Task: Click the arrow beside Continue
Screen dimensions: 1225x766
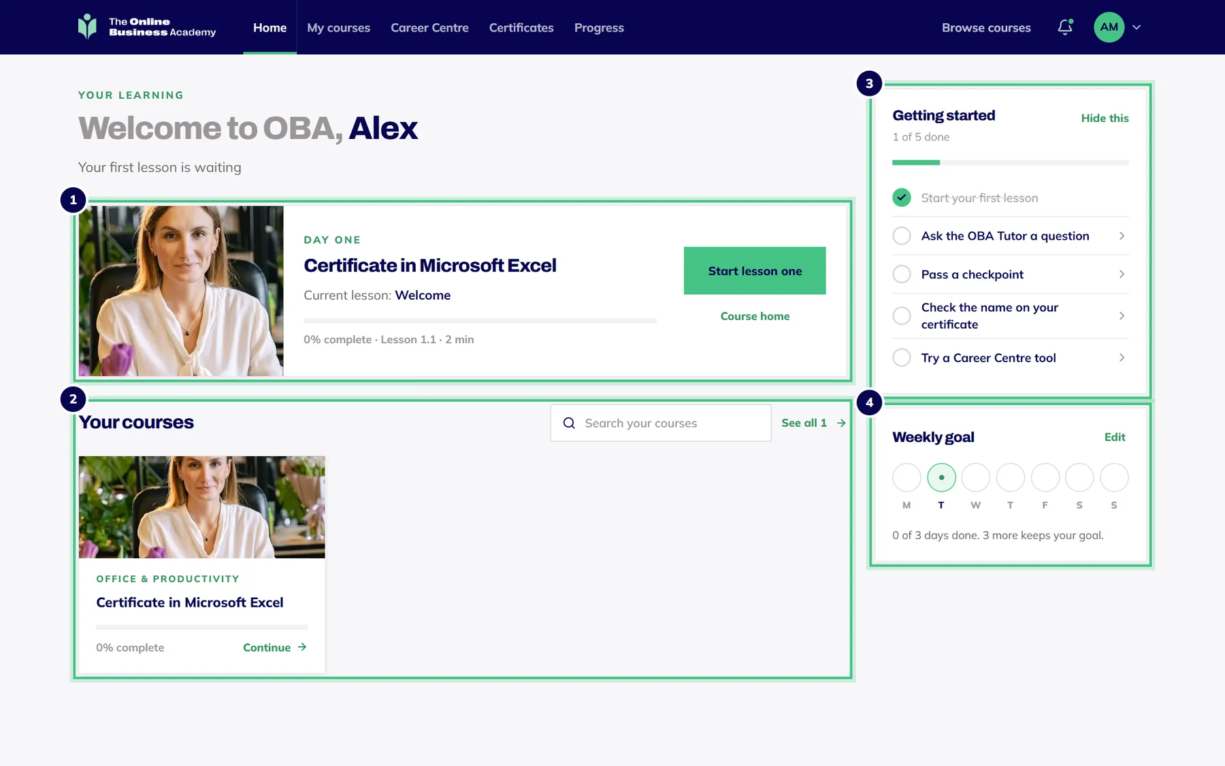Action: click(302, 647)
